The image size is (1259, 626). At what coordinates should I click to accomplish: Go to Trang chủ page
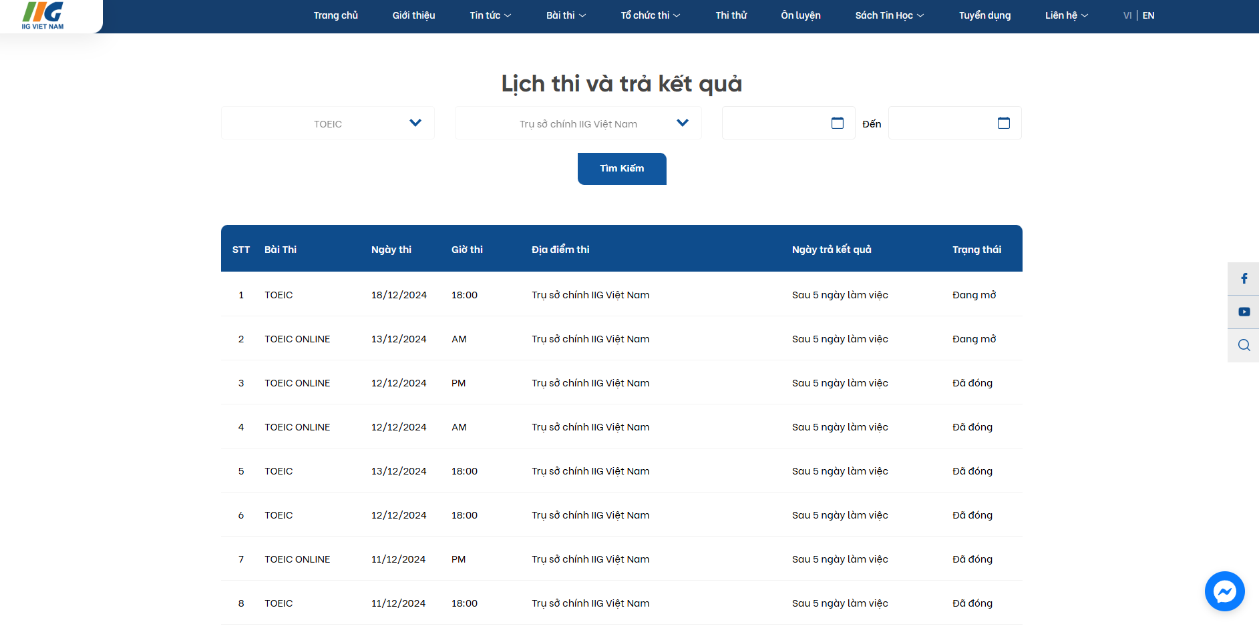[x=335, y=15]
